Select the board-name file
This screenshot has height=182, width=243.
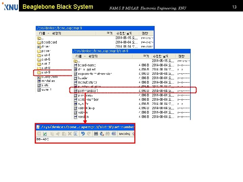[x=85, y=65]
